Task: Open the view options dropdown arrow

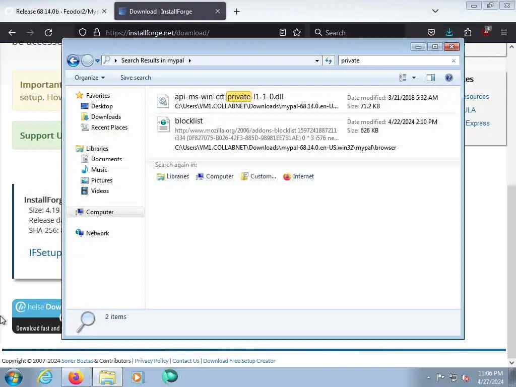Action: click(x=414, y=78)
